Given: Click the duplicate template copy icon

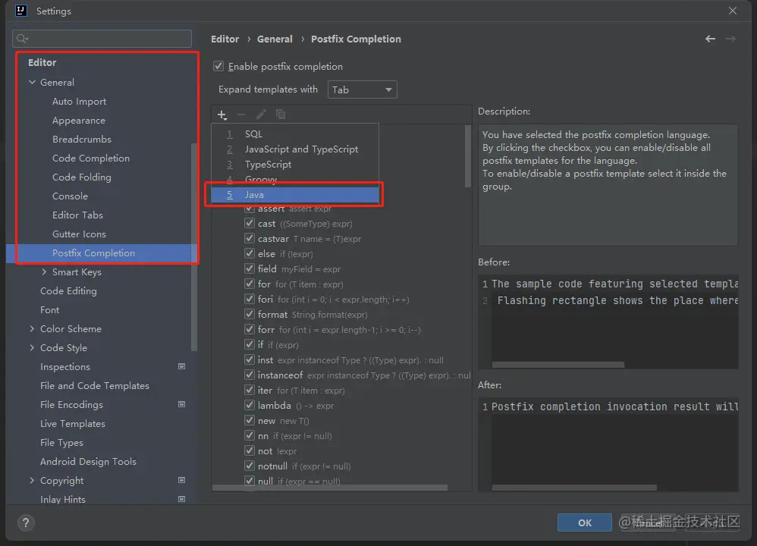Looking at the screenshot, I should [x=281, y=115].
